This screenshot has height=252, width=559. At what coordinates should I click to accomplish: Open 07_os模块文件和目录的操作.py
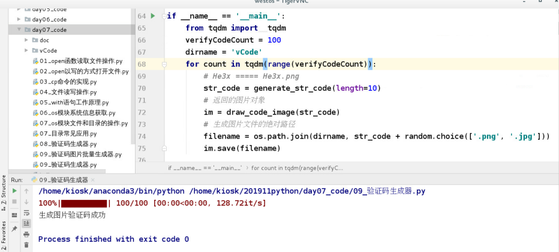84,124
